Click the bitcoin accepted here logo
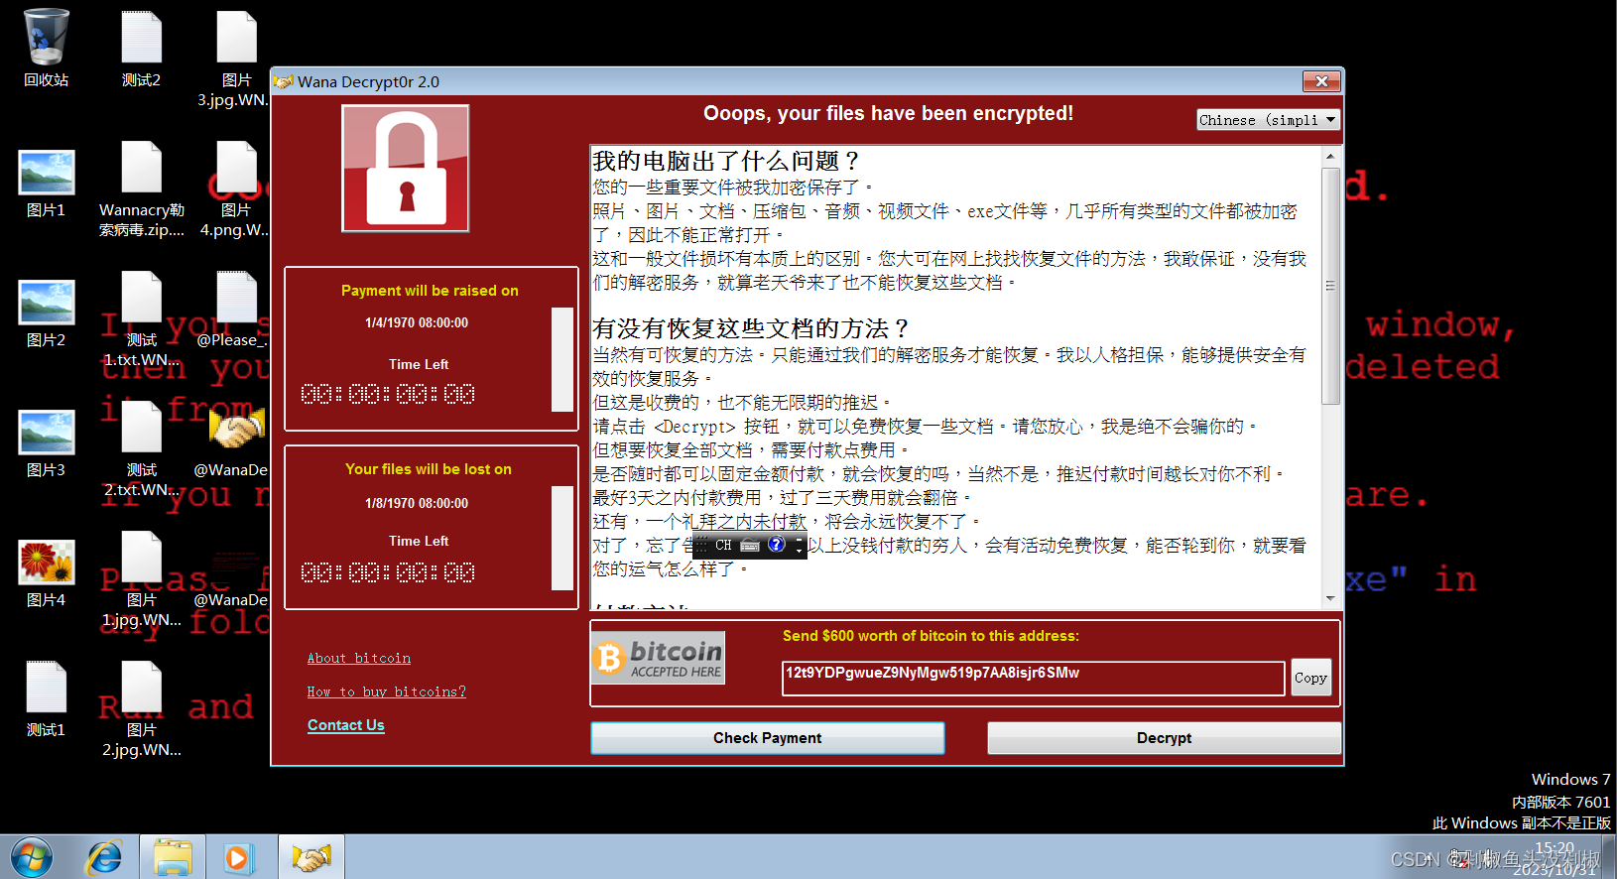The height and width of the screenshot is (879, 1617). pyautogui.click(x=659, y=658)
